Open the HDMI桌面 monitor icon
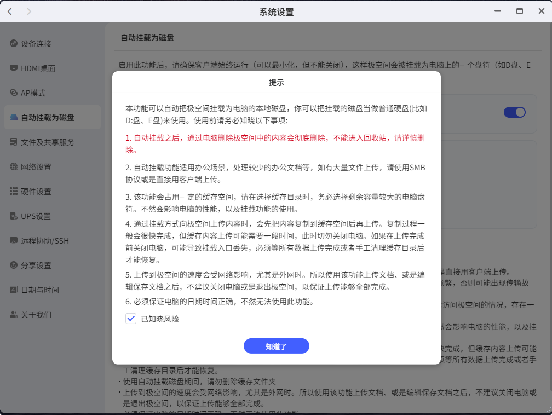552x415 pixels. click(x=13, y=68)
